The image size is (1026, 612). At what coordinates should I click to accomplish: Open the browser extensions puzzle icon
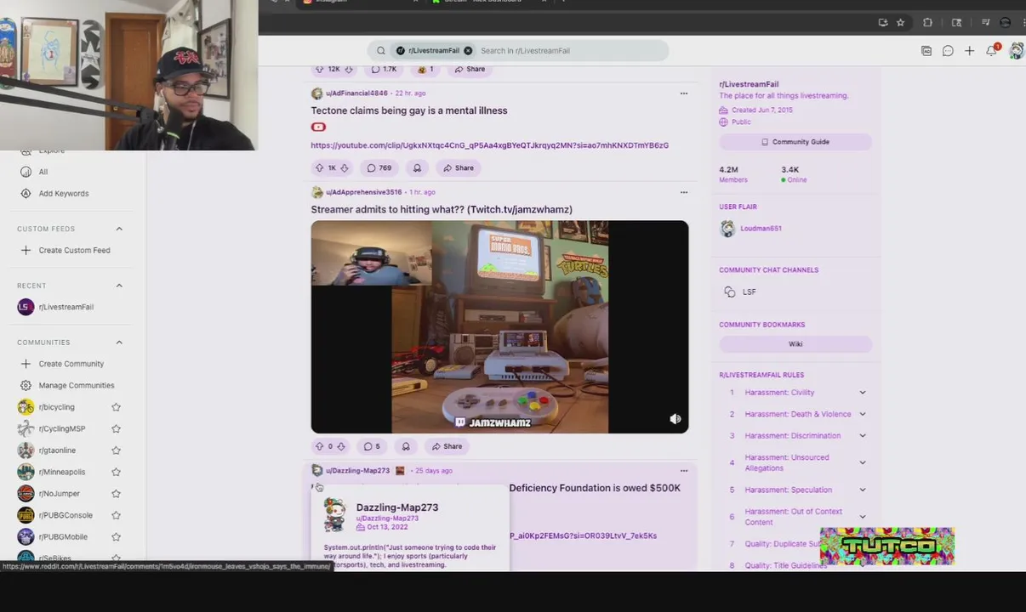(927, 23)
